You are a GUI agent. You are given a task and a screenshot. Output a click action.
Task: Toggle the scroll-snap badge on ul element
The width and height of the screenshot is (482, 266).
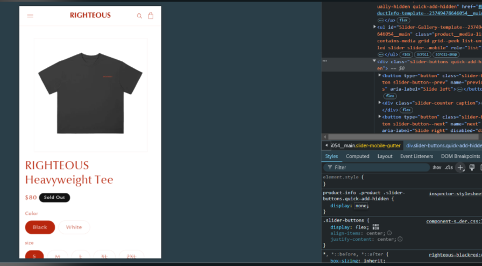[446, 54]
